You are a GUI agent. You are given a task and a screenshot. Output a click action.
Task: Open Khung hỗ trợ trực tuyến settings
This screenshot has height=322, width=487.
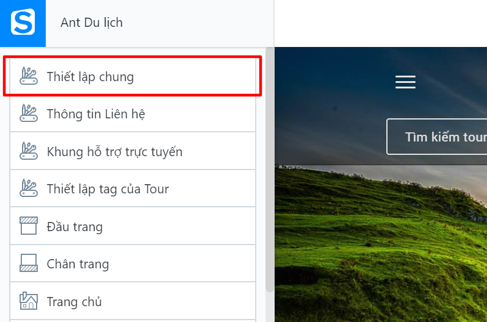(115, 152)
